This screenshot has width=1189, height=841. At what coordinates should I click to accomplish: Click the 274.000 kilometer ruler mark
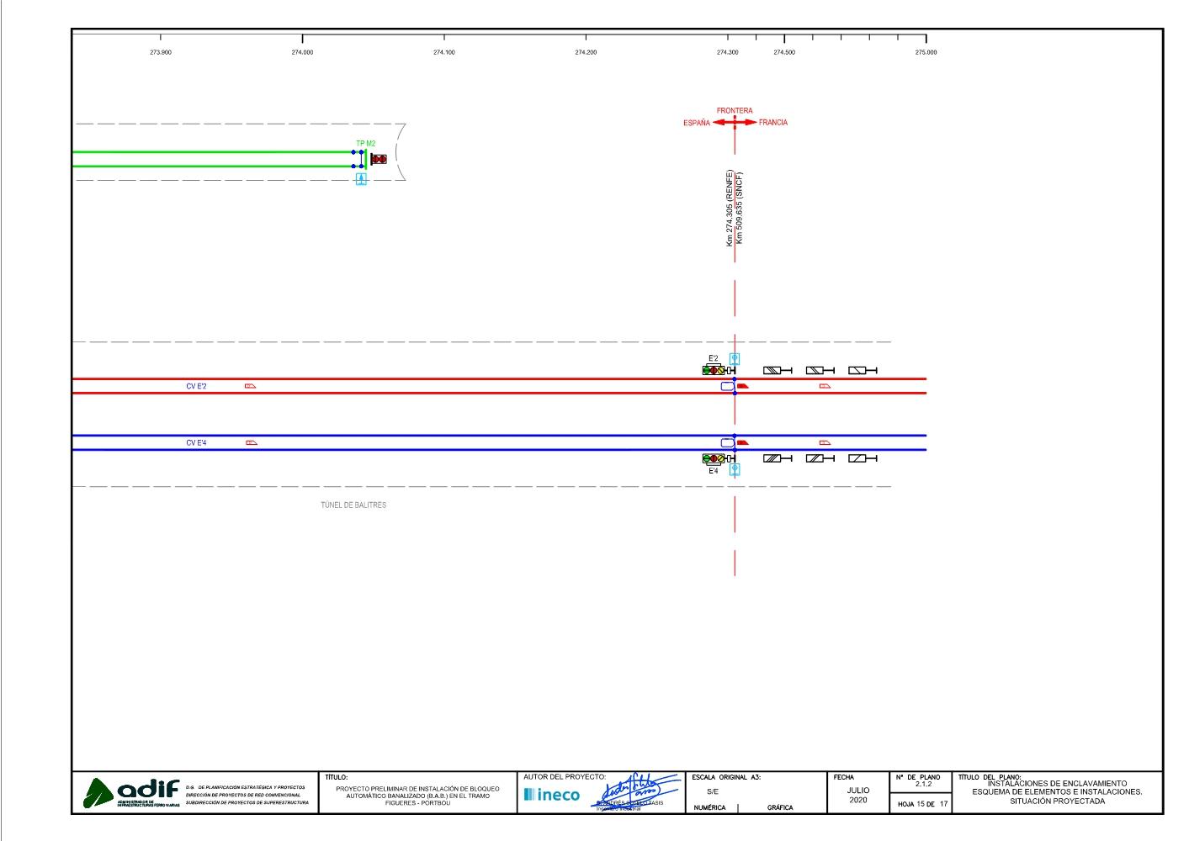[x=302, y=52]
